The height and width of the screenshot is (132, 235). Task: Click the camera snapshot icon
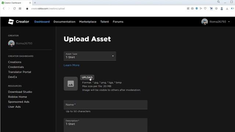[192, 8]
